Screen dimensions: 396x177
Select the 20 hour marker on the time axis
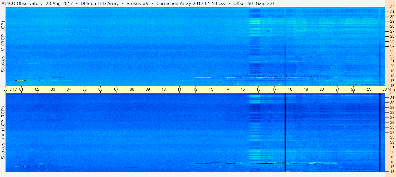click(322, 89)
